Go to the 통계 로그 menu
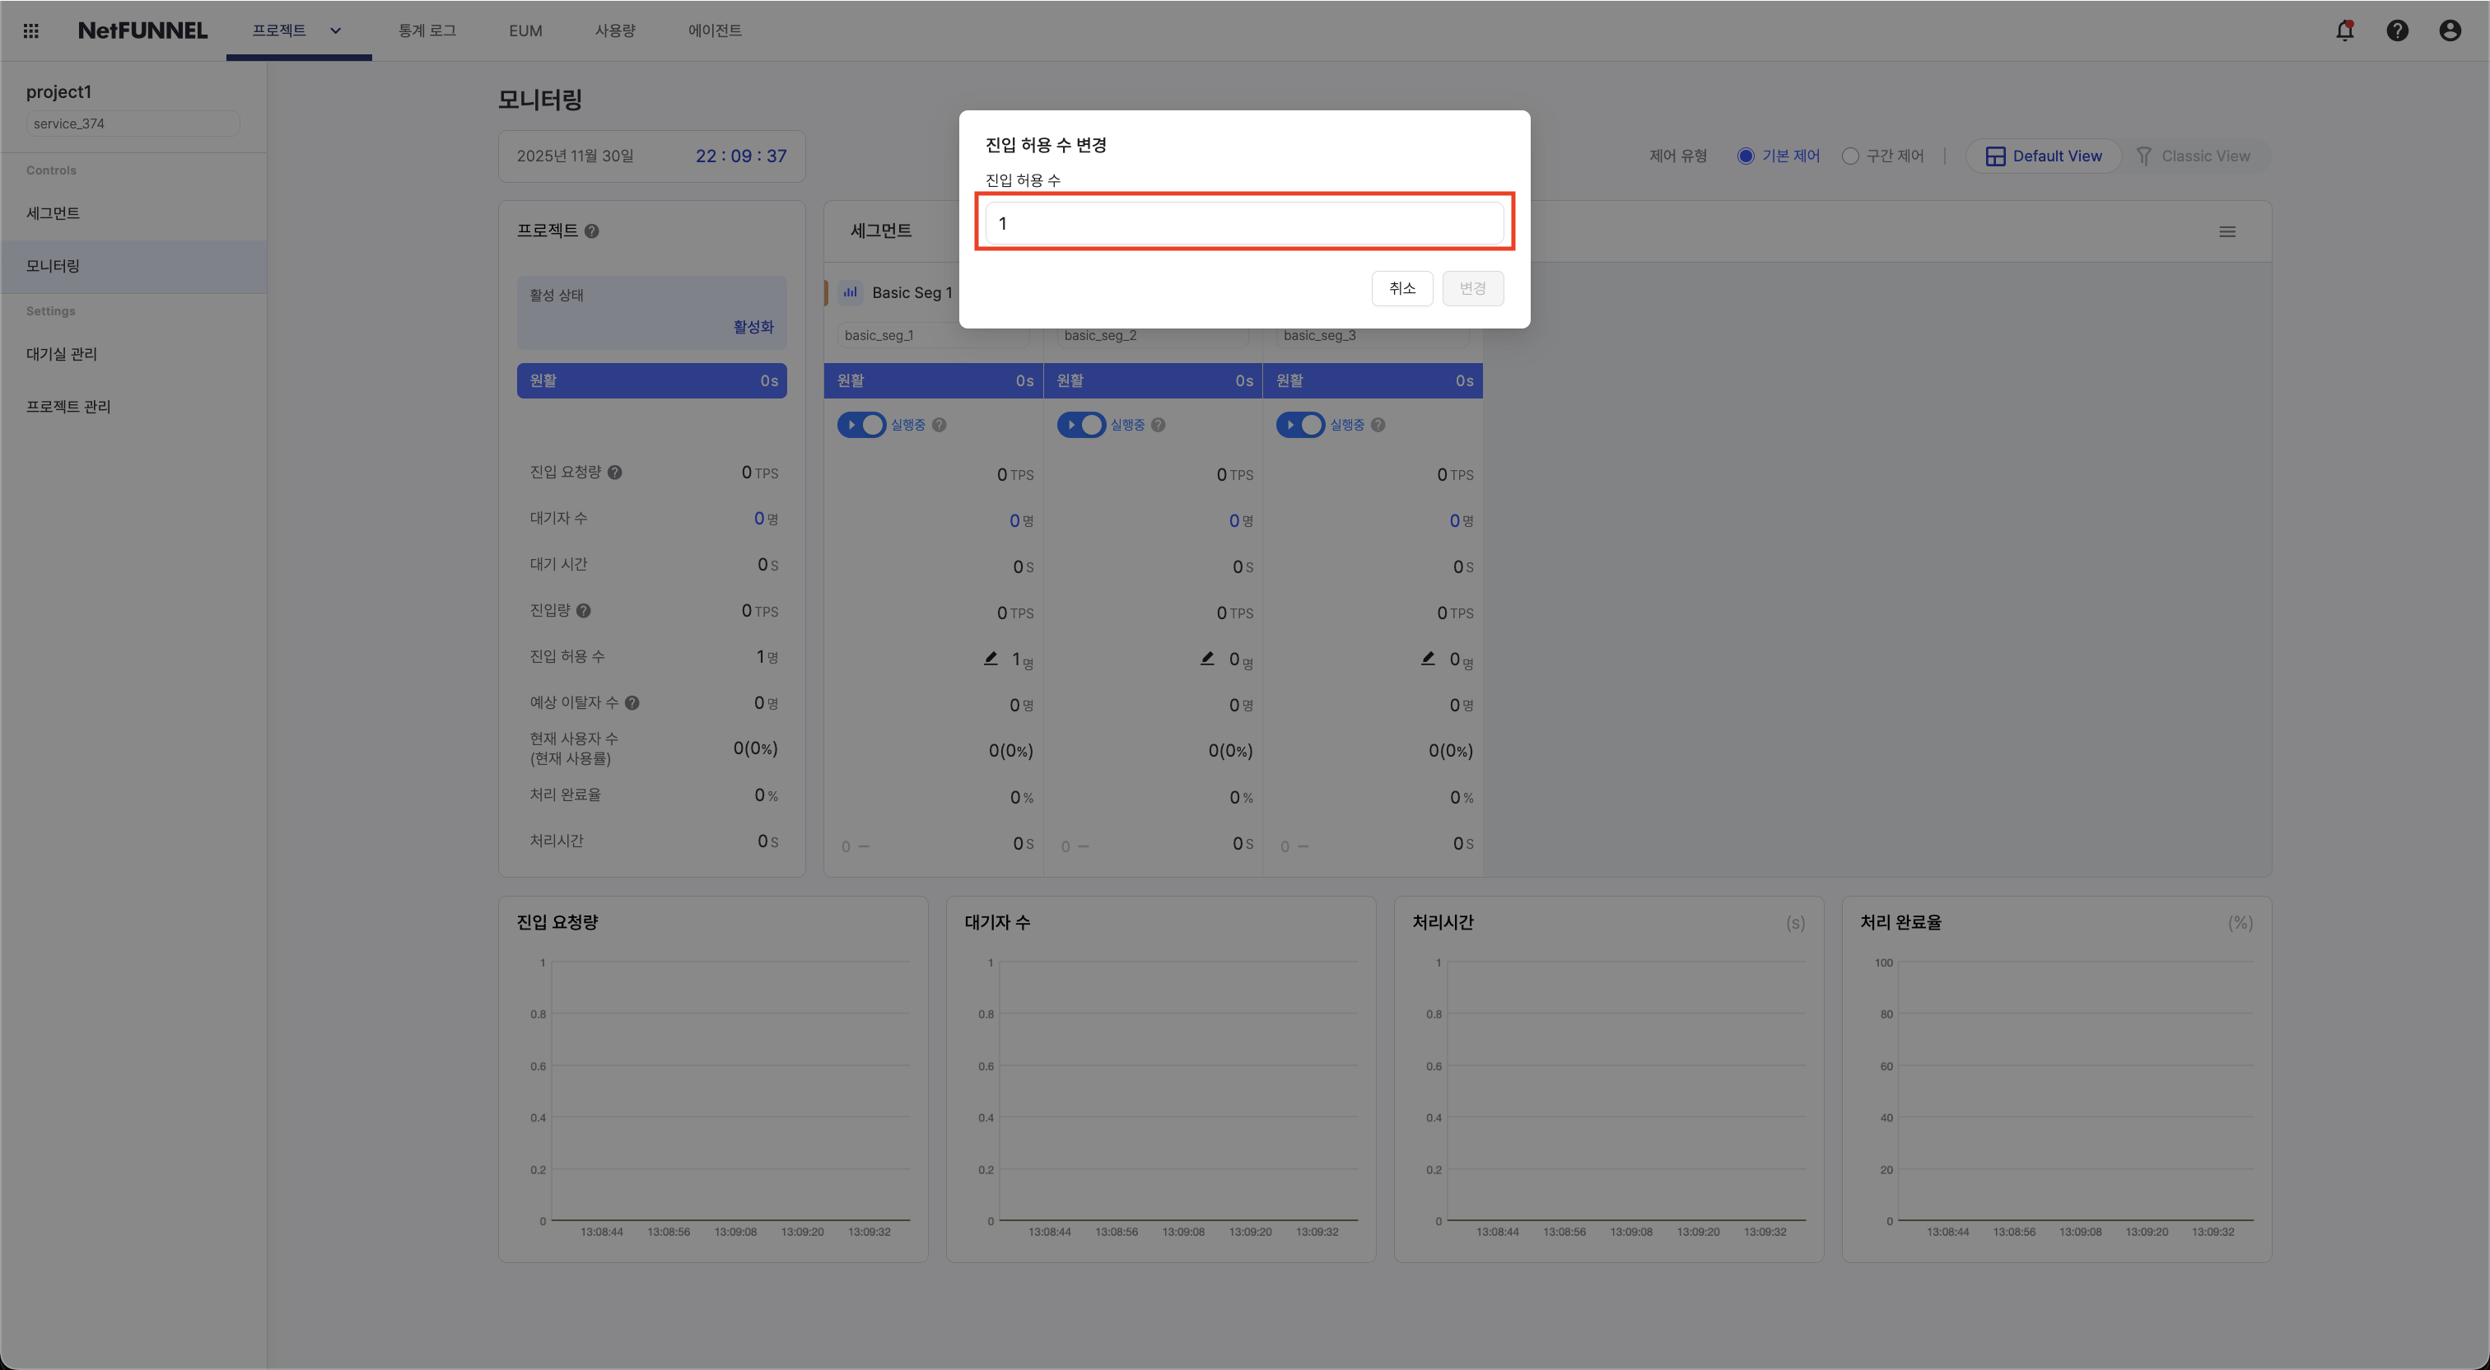The height and width of the screenshot is (1370, 2490). [427, 30]
